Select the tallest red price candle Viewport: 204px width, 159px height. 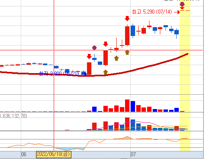tap(127, 36)
